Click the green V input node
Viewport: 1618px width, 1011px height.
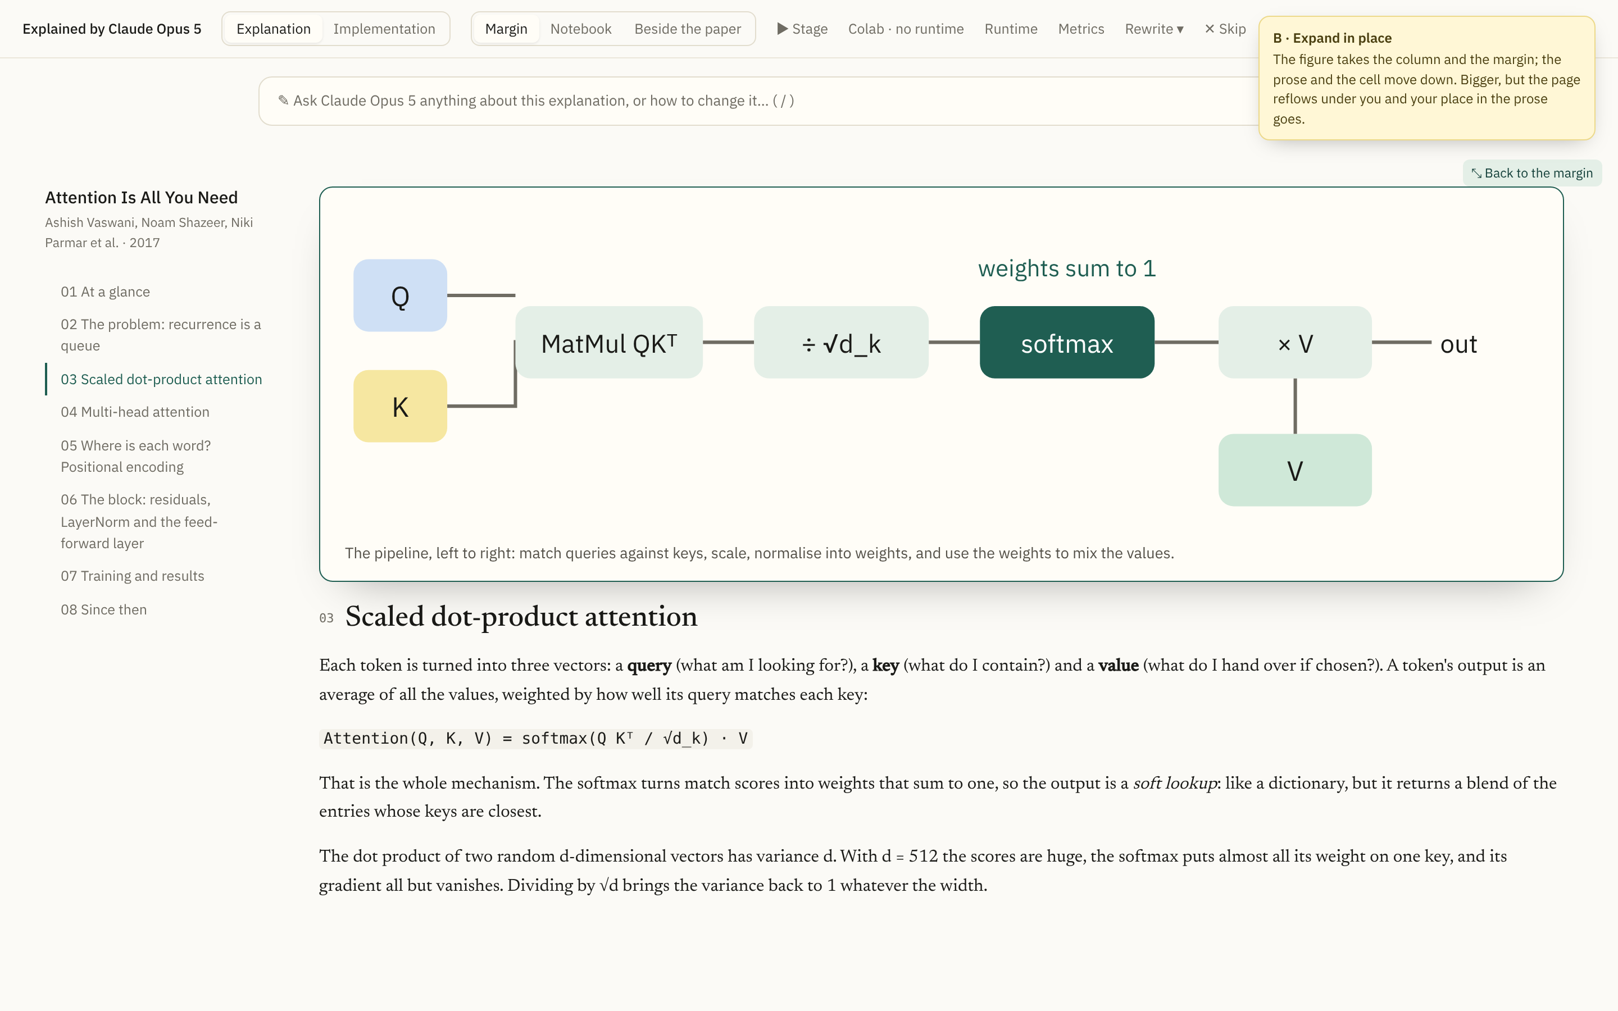pos(1294,470)
